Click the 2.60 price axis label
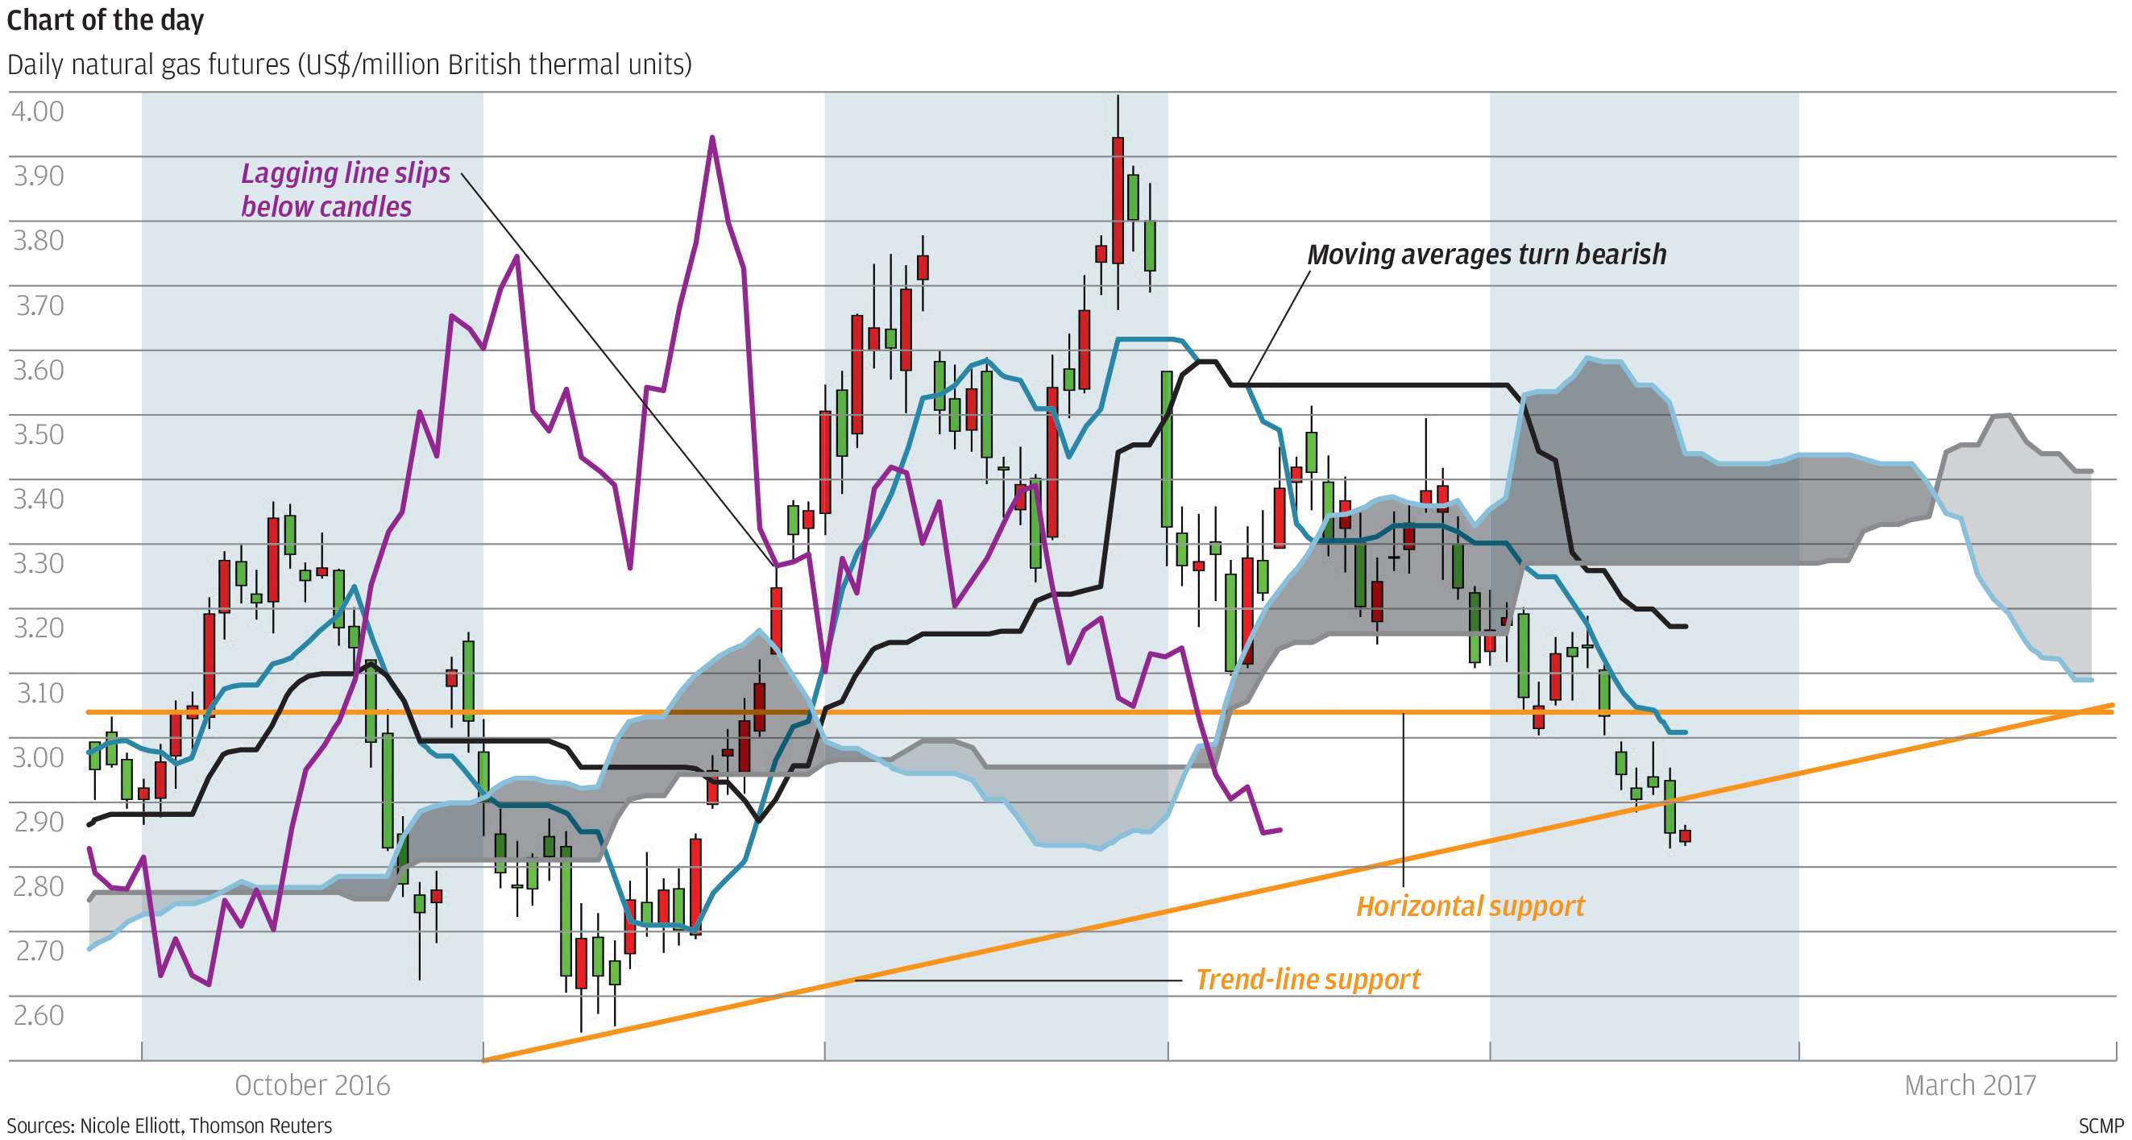2132x1140 pixels. tap(38, 1014)
